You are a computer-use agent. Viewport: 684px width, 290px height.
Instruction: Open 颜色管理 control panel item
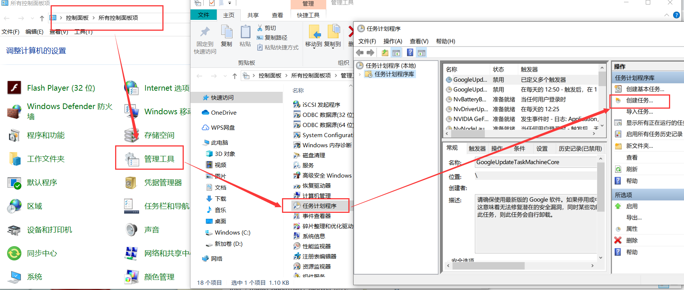(150, 277)
